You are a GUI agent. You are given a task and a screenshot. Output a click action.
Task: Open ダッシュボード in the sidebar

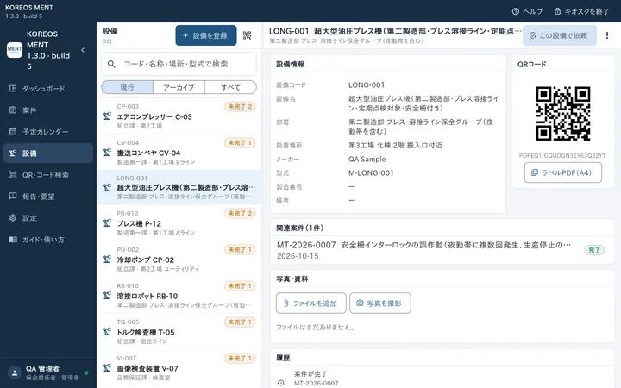tap(48, 88)
